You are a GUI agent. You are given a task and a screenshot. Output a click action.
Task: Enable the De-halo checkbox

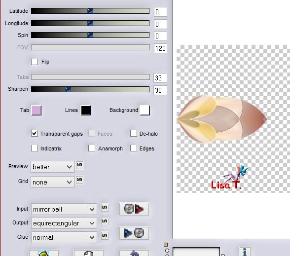134,133
